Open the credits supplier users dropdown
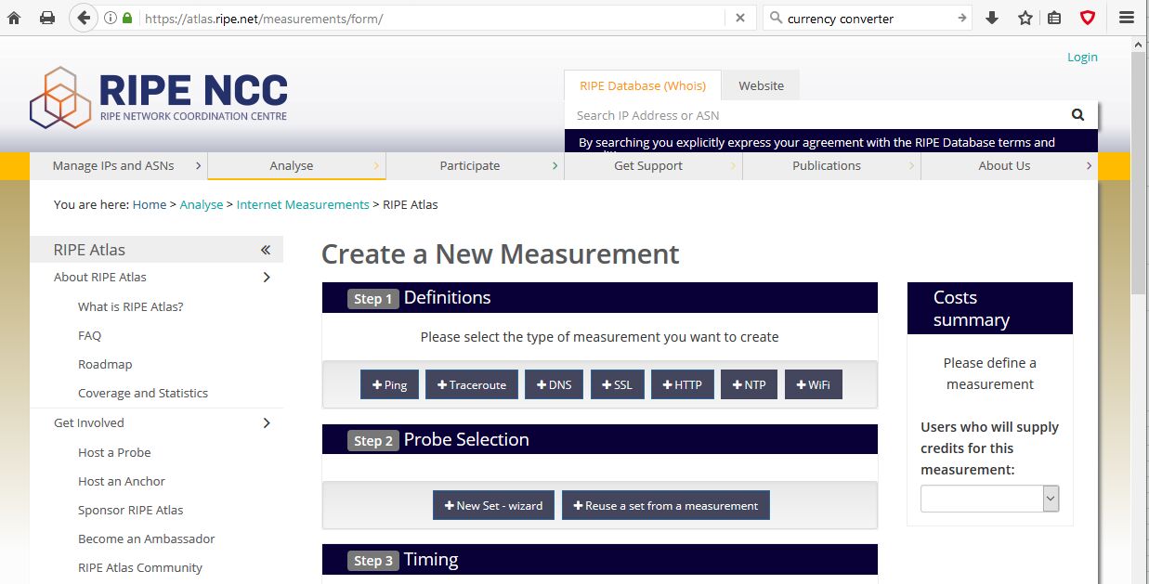This screenshot has width=1149, height=584. (x=989, y=499)
